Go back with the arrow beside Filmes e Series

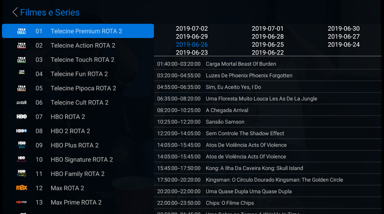tap(15, 12)
